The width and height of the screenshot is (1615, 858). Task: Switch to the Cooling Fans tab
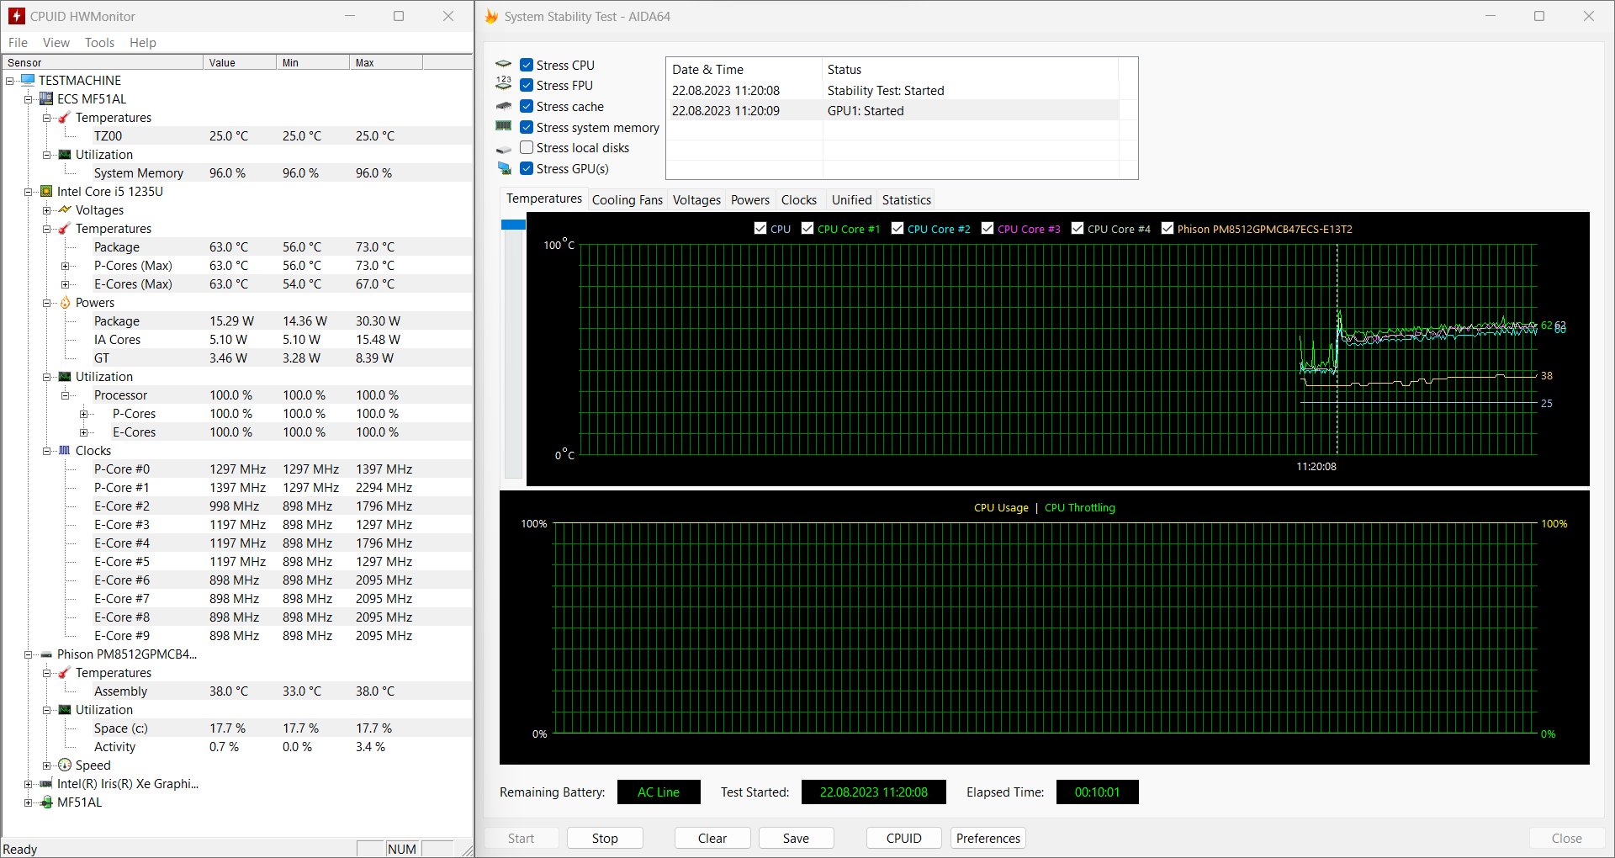point(627,200)
